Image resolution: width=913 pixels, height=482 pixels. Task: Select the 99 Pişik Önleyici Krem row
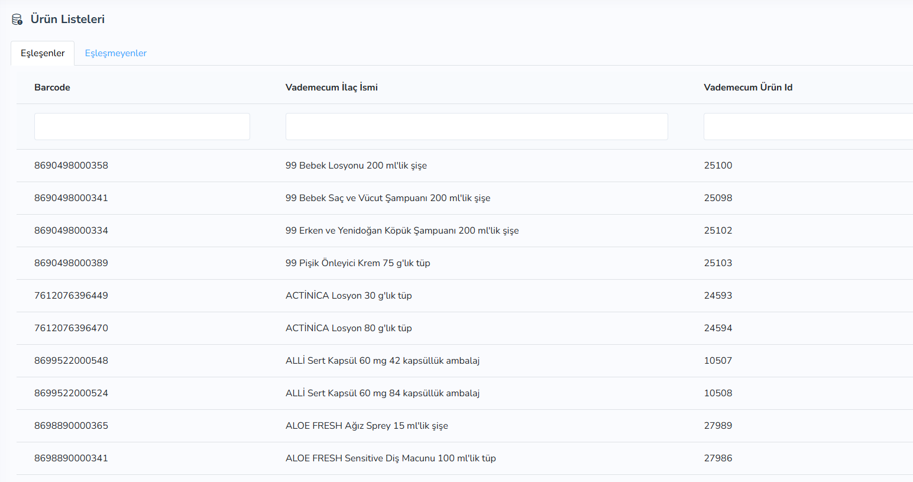pos(465,263)
